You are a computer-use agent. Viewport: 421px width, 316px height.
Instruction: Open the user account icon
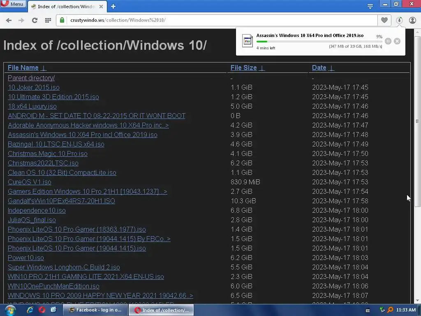(x=412, y=20)
